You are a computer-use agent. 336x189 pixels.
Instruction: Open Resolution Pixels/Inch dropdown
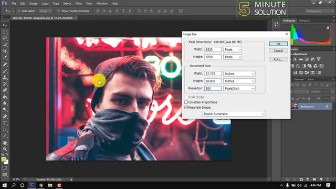[x=239, y=88]
